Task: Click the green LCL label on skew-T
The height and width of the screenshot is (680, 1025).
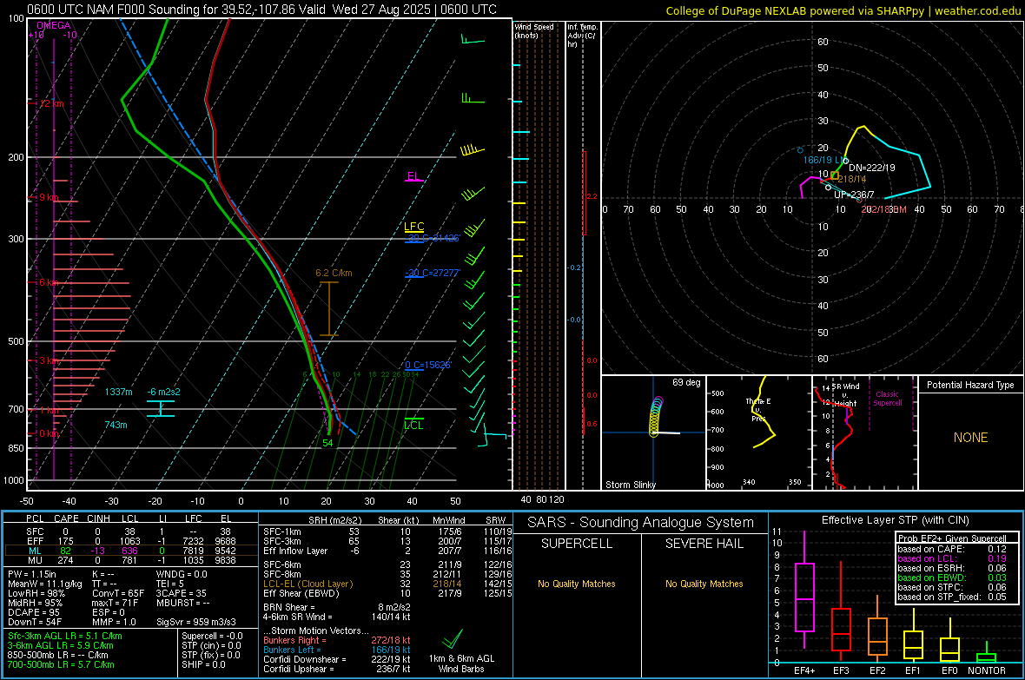Action: click(x=413, y=425)
